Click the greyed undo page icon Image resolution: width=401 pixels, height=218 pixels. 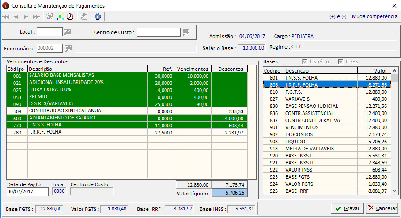coord(84,17)
